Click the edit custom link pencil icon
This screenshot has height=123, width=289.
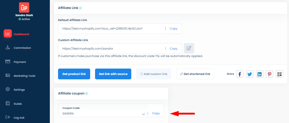(x=189, y=48)
